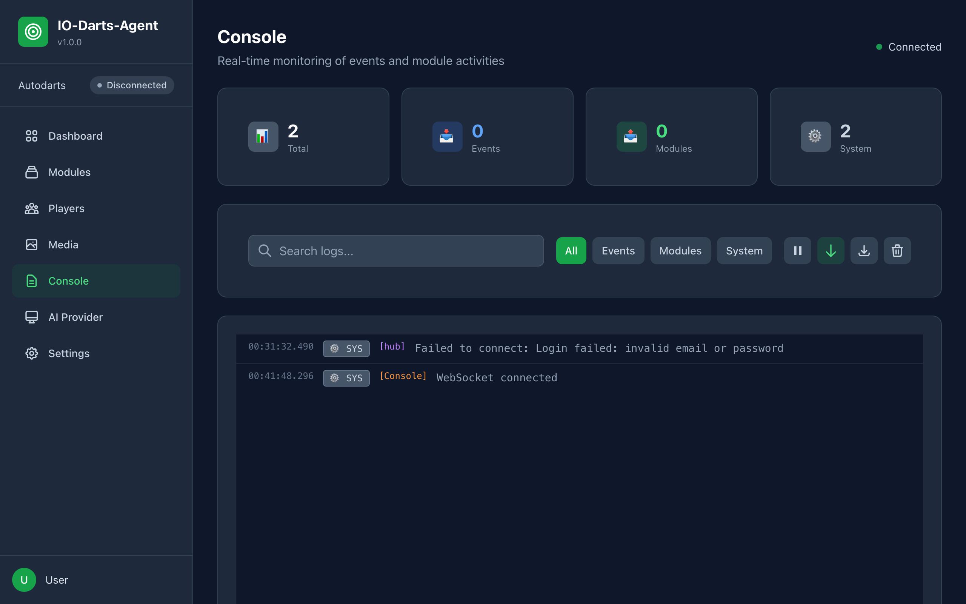The width and height of the screenshot is (966, 604).
Task: Filter logs by Modules
Action: (x=680, y=250)
